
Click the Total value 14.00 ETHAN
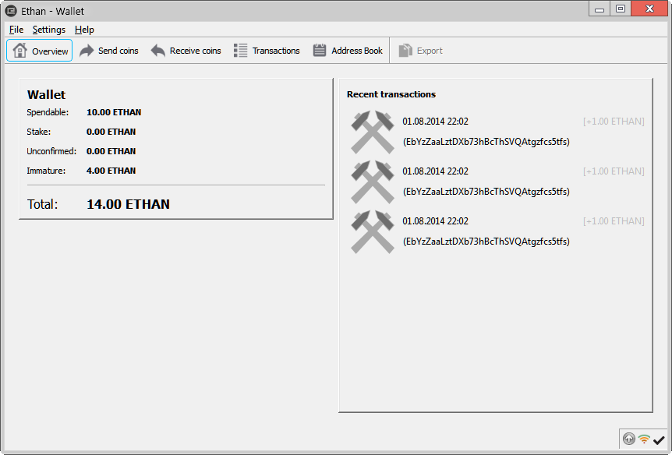point(128,204)
